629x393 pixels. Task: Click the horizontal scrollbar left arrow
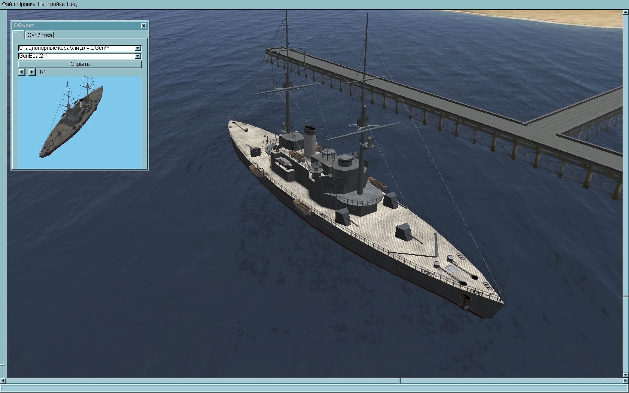tap(3, 381)
